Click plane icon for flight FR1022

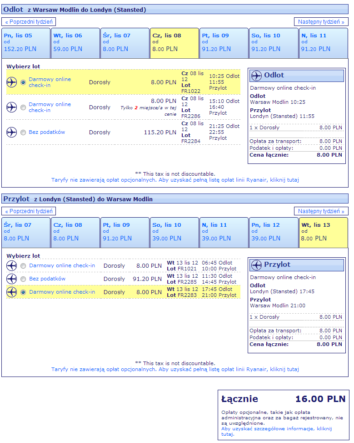[11, 82]
